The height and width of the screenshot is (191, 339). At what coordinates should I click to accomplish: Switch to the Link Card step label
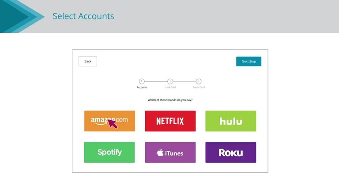click(x=170, y=88)
